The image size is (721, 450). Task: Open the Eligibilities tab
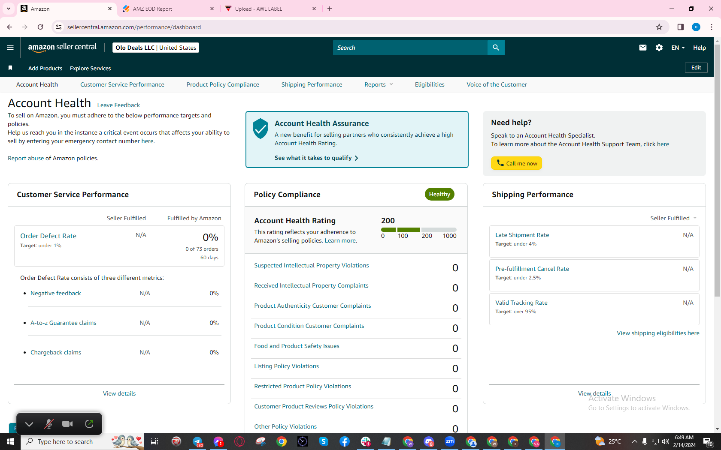[x=430, y=84]
